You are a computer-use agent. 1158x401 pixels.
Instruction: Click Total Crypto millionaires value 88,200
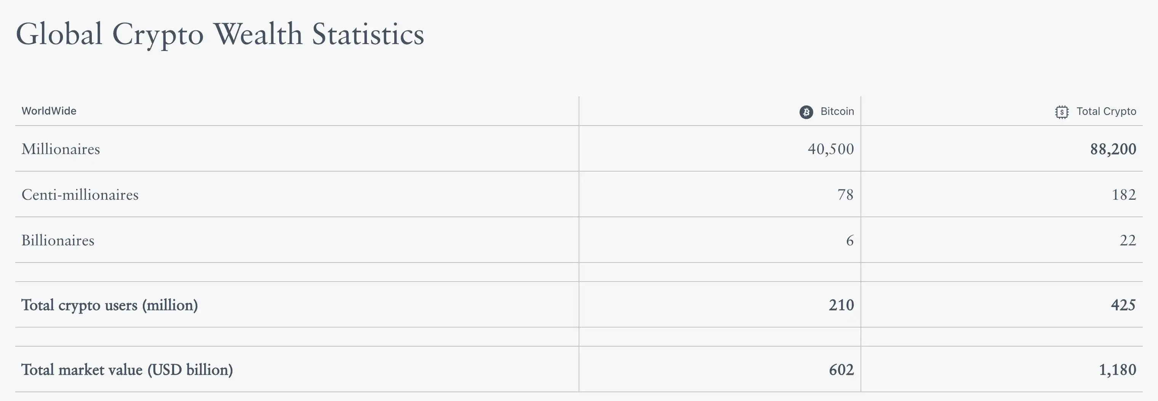[x=1113, y=149]
